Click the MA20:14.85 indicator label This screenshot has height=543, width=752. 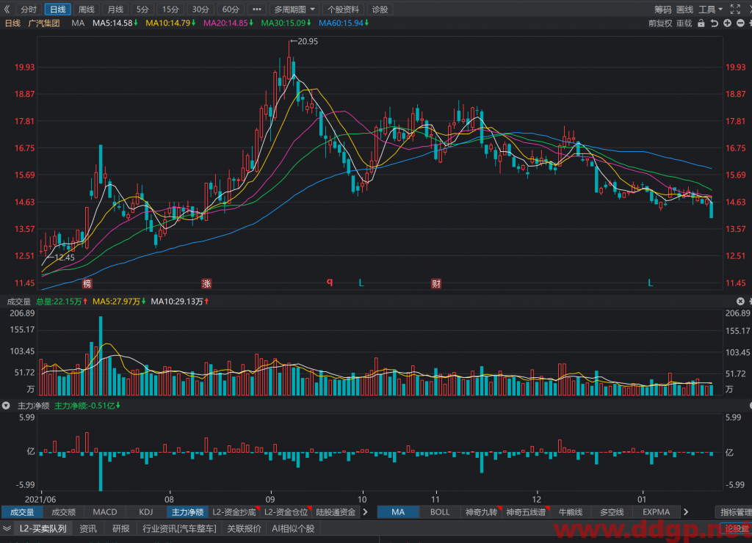[228, 23]
